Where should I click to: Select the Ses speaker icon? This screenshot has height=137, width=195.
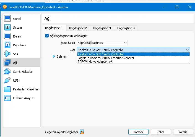7,54
